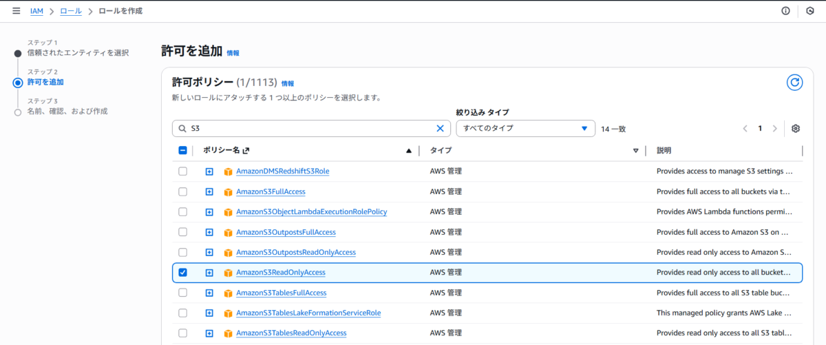The width and height of the screenshot is (826, 345).
Task: Expand the AmazonS3OutpostsFullAccess policy details
Action: pos(209,232)
